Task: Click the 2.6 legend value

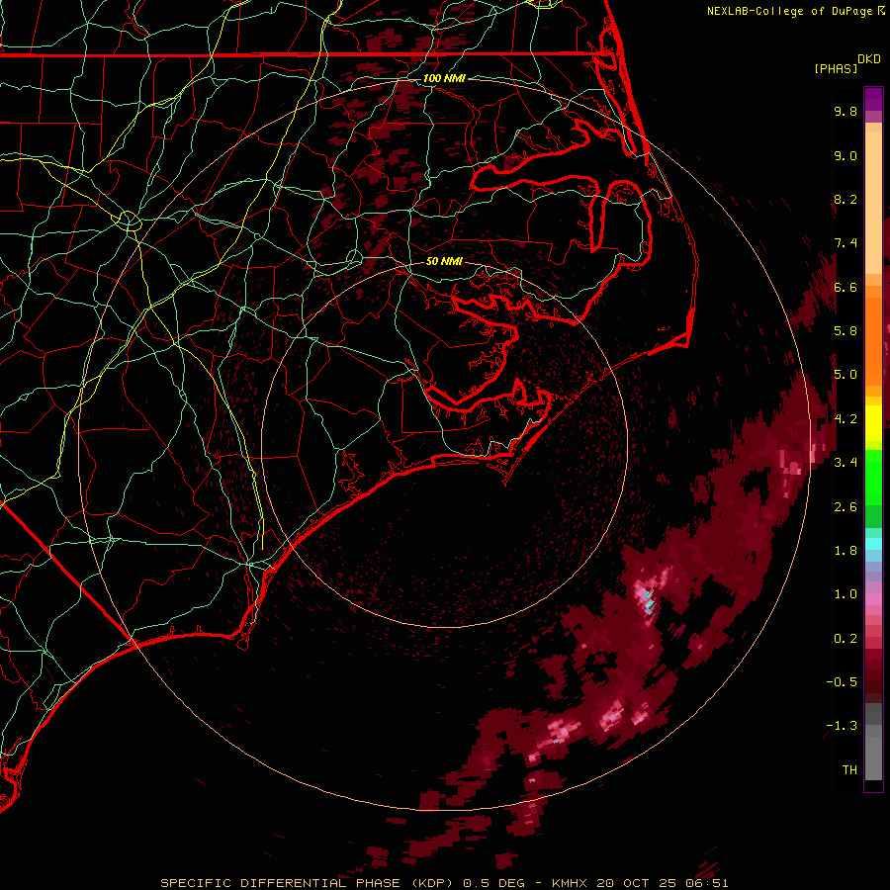Action: pos(845,507)
